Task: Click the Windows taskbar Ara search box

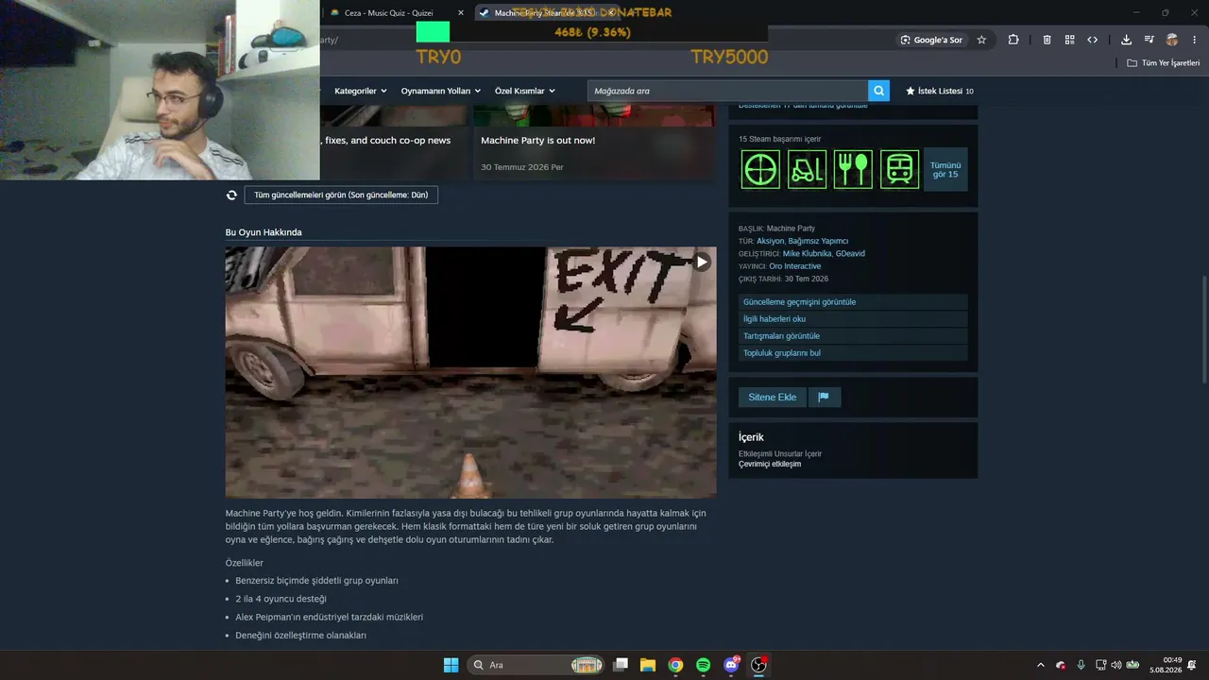Action: point(536,665)
